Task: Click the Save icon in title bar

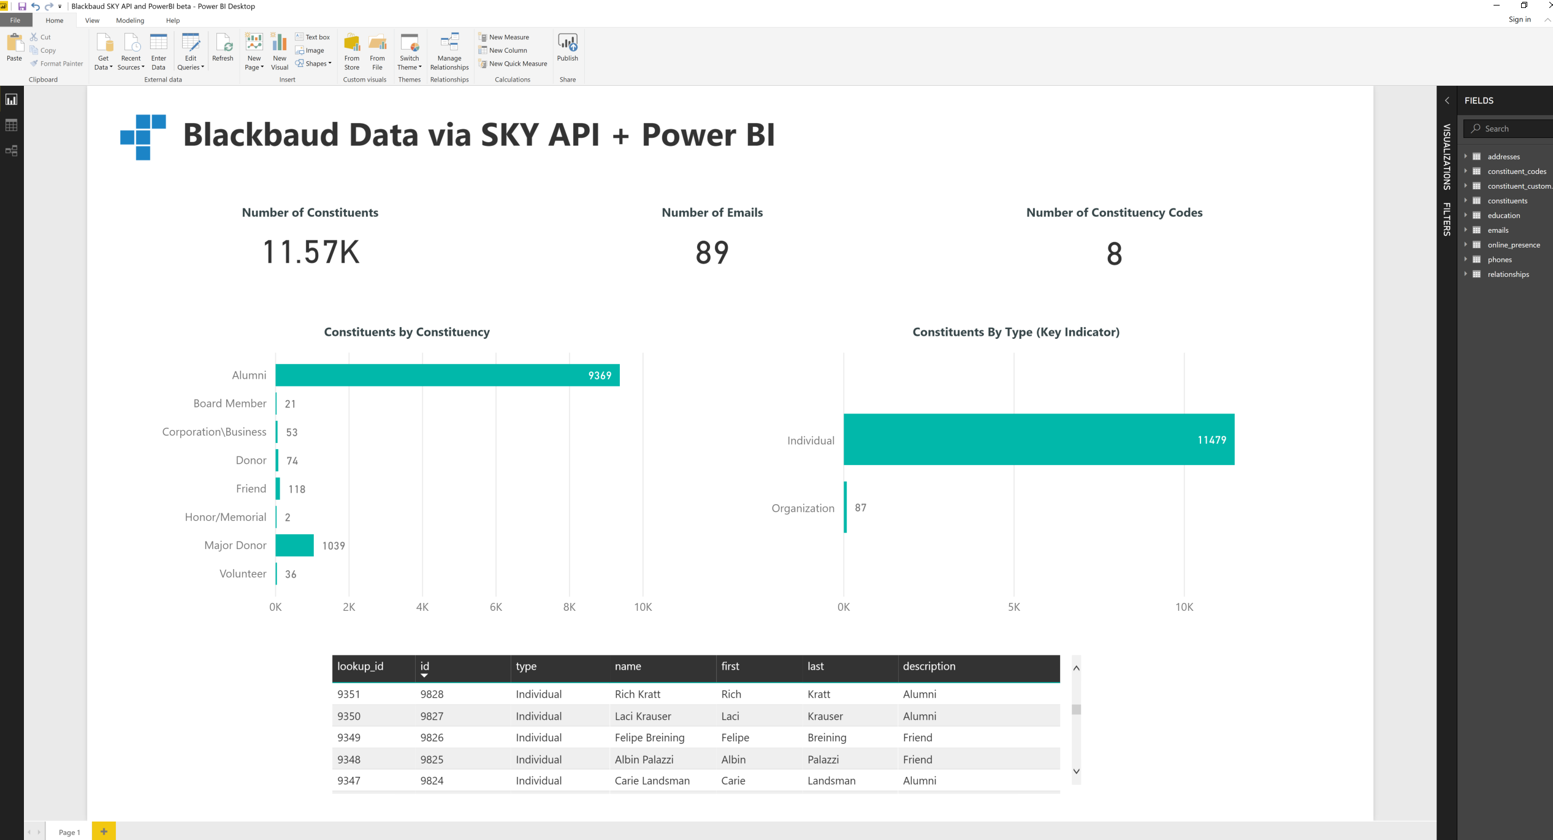Action: (x=22, y=6)
